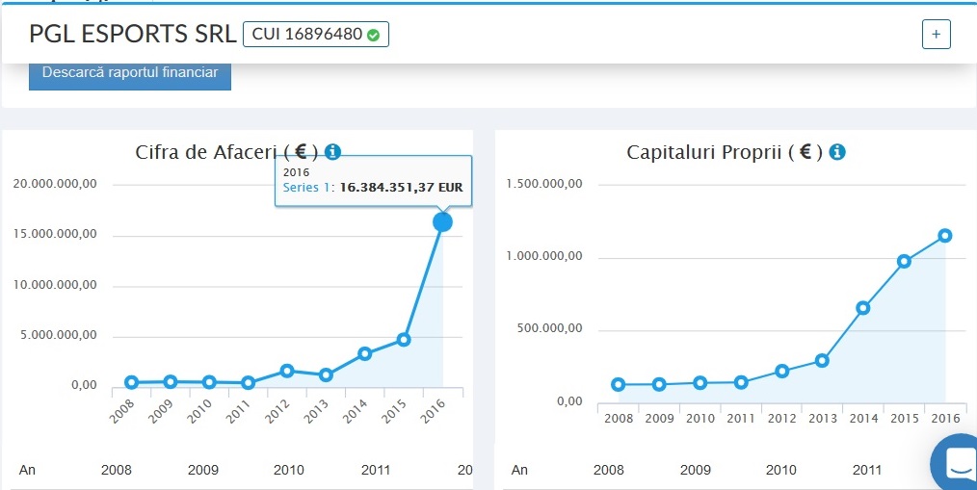Select 2016 data point in Capitaluri Proprii chart
977x490 pixels.
[x=944, y=235]
